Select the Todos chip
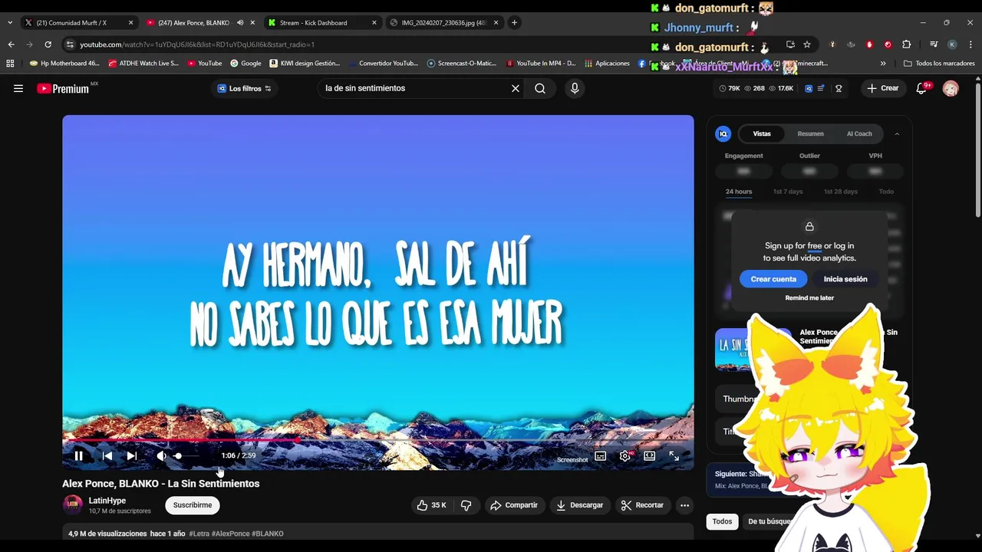 point(722,521)
